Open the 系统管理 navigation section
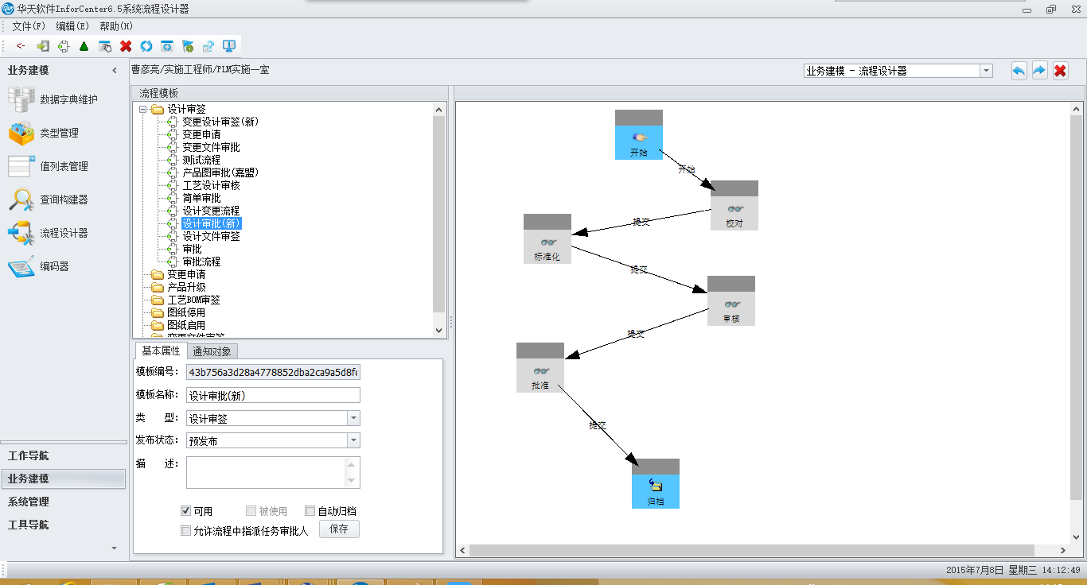The height and width of the screenshot is (585, 1087). coord(29,502)
